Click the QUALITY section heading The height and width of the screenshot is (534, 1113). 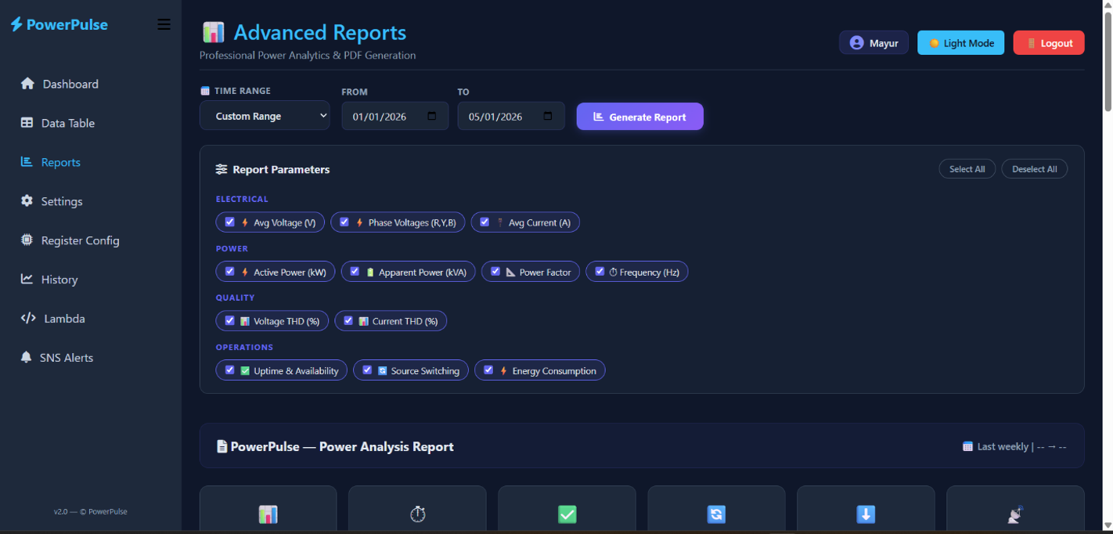236,298
